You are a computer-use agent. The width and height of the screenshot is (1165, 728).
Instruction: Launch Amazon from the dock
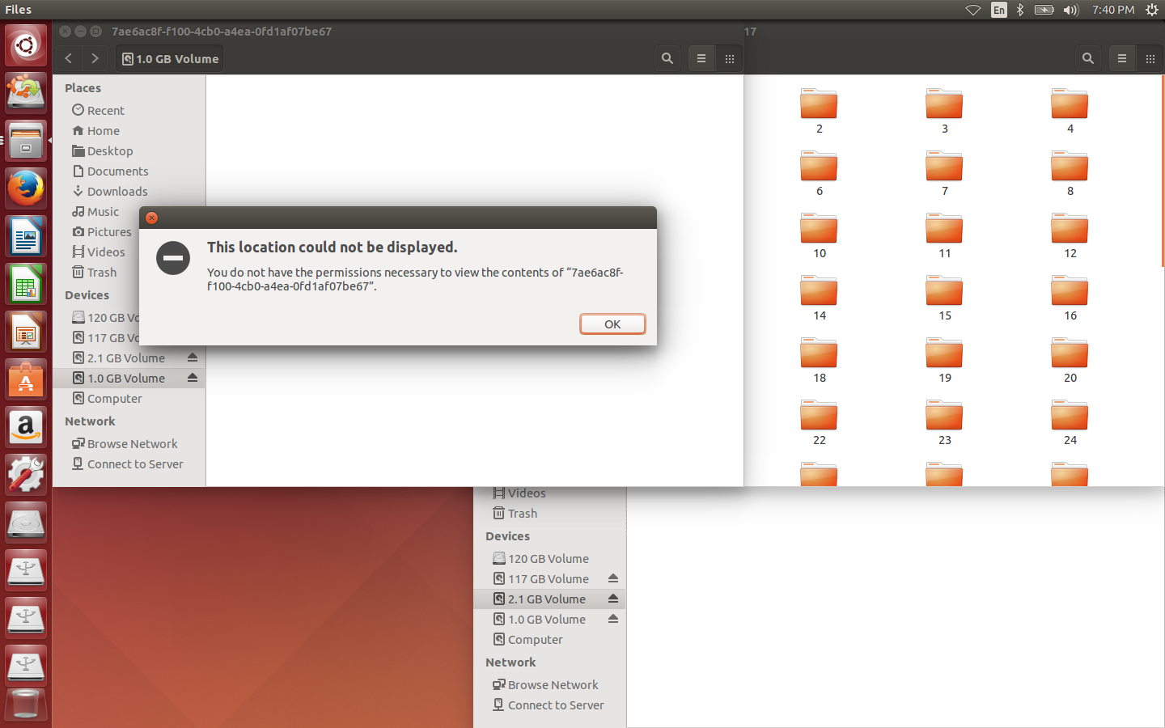[26, 426]
